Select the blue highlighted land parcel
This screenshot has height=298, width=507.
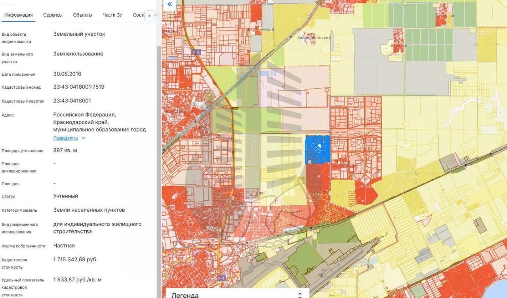tap(318, 149)
